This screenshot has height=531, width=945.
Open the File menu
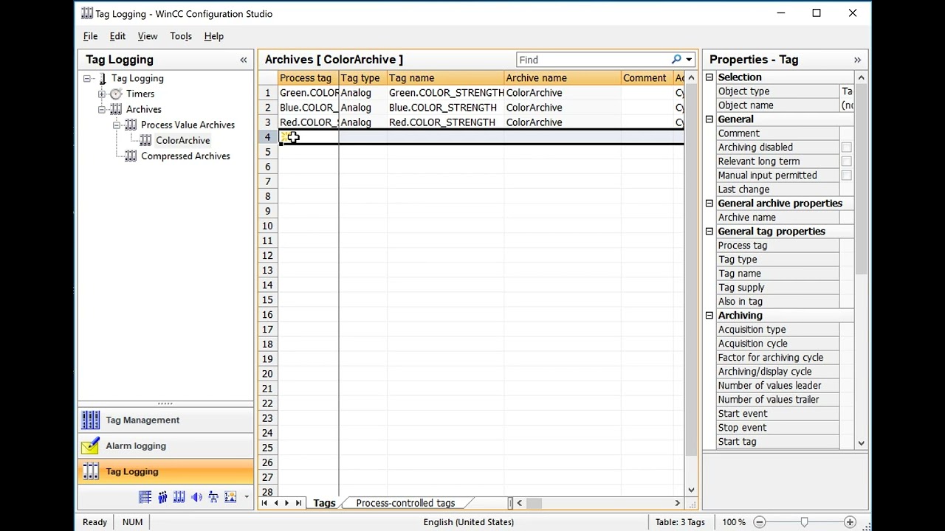tap(90, 36)
